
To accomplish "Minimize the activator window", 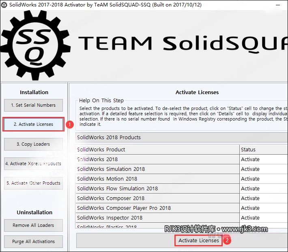I will (278, 5).
